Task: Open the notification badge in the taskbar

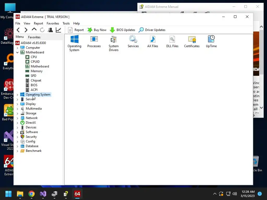Action: point(260,194)
